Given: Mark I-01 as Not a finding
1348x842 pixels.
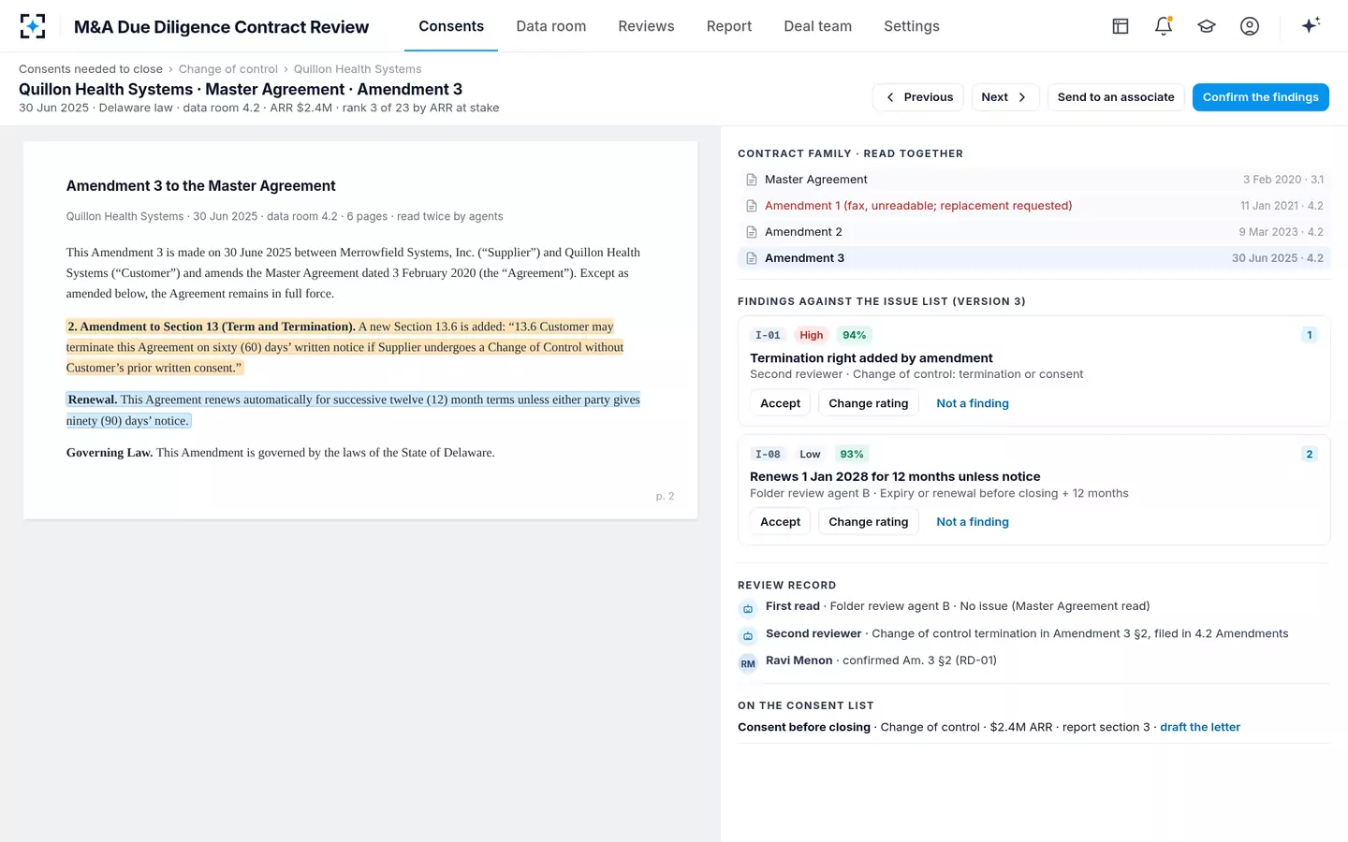Looking at the screenshot, I should (973, 403).
